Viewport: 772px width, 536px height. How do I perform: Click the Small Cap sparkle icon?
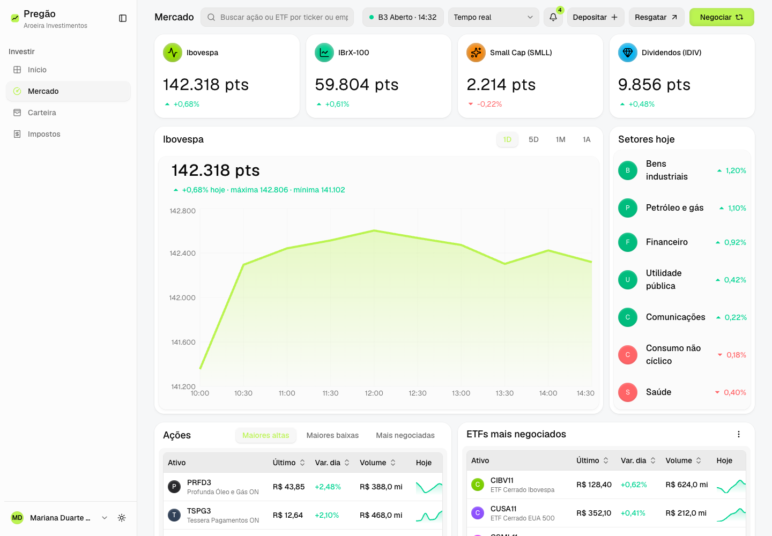click(476, 53)
